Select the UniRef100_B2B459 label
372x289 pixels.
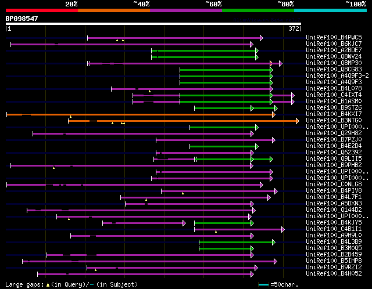334,255
